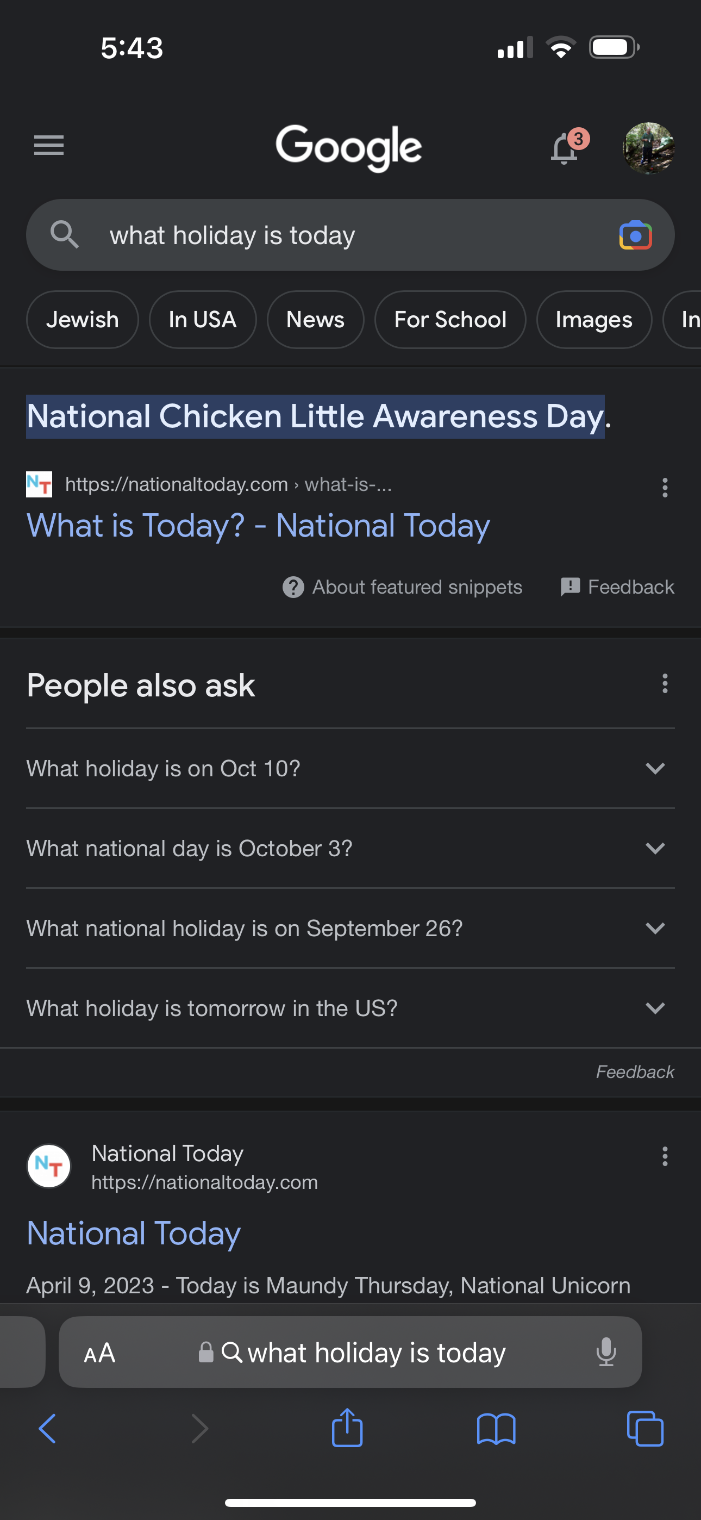Tap Safari's share icon
The width and height of the screenshot is (701, 1520).
pos(347,1428)
